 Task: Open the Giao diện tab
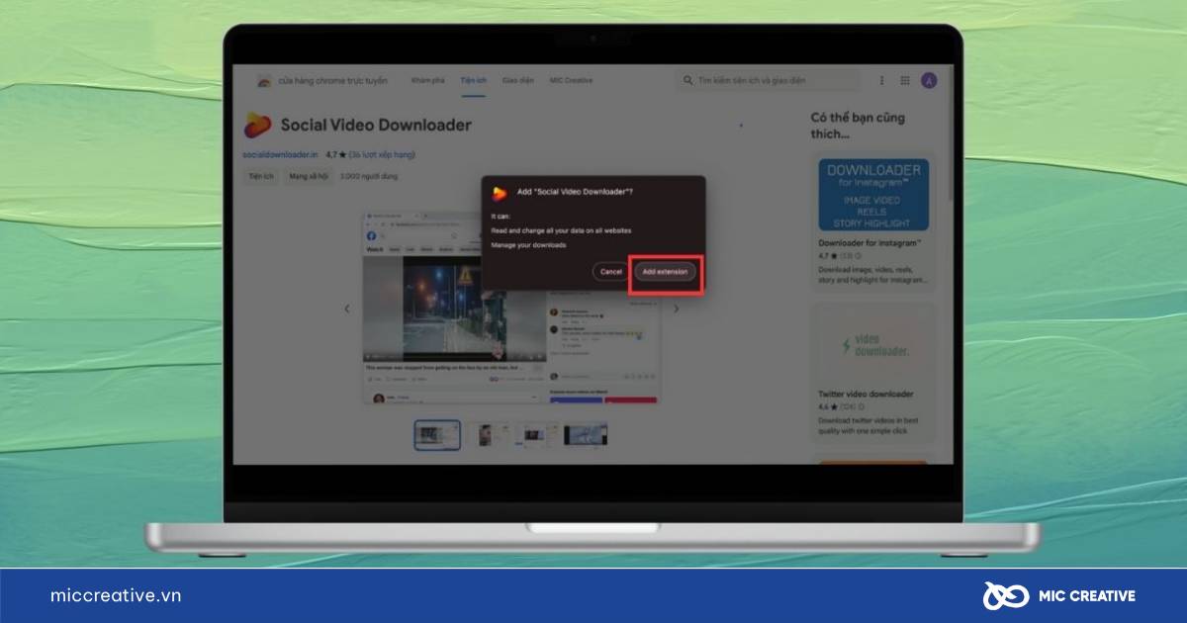518,80
